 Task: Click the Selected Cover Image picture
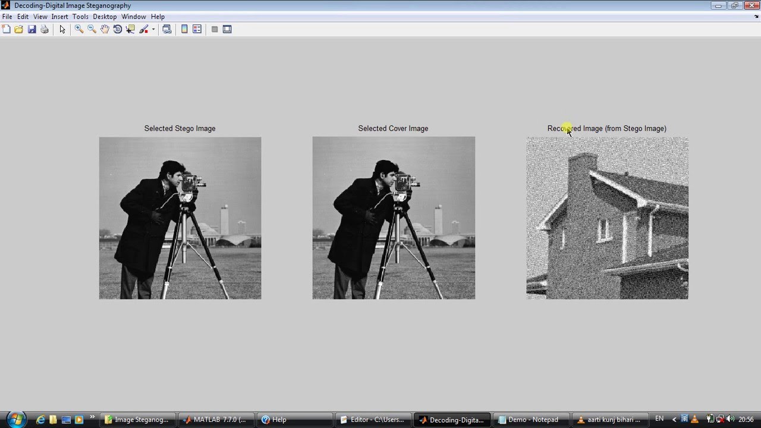point(394,218)
